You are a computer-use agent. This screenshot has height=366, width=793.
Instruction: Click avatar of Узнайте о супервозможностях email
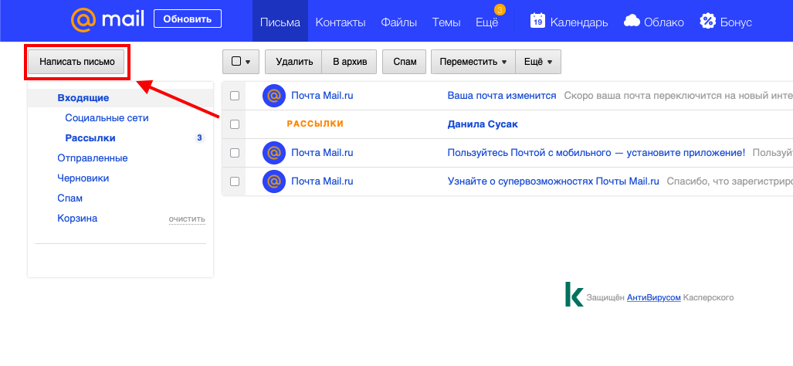pyautogui.click(x=274, y=181)
